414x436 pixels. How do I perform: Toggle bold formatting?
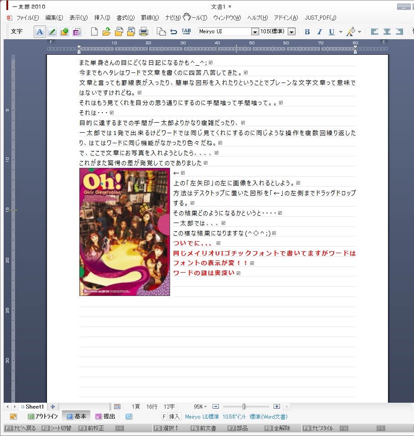307,32
